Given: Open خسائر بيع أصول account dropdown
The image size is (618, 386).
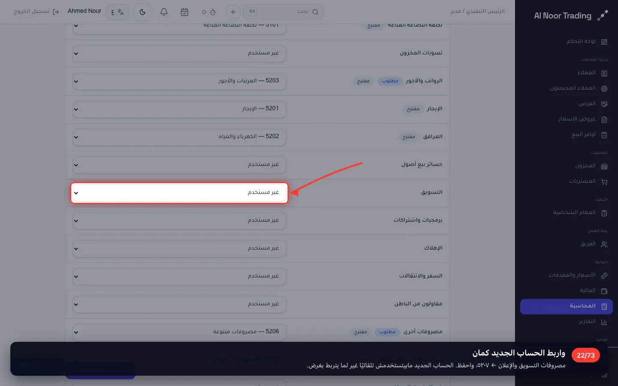Looking at the screenshot, I should tap(179, 165).
